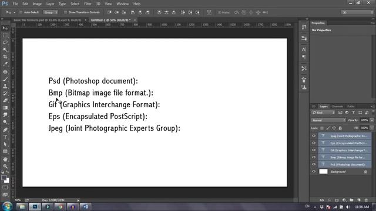Click the background color swatch

point(7,181)
